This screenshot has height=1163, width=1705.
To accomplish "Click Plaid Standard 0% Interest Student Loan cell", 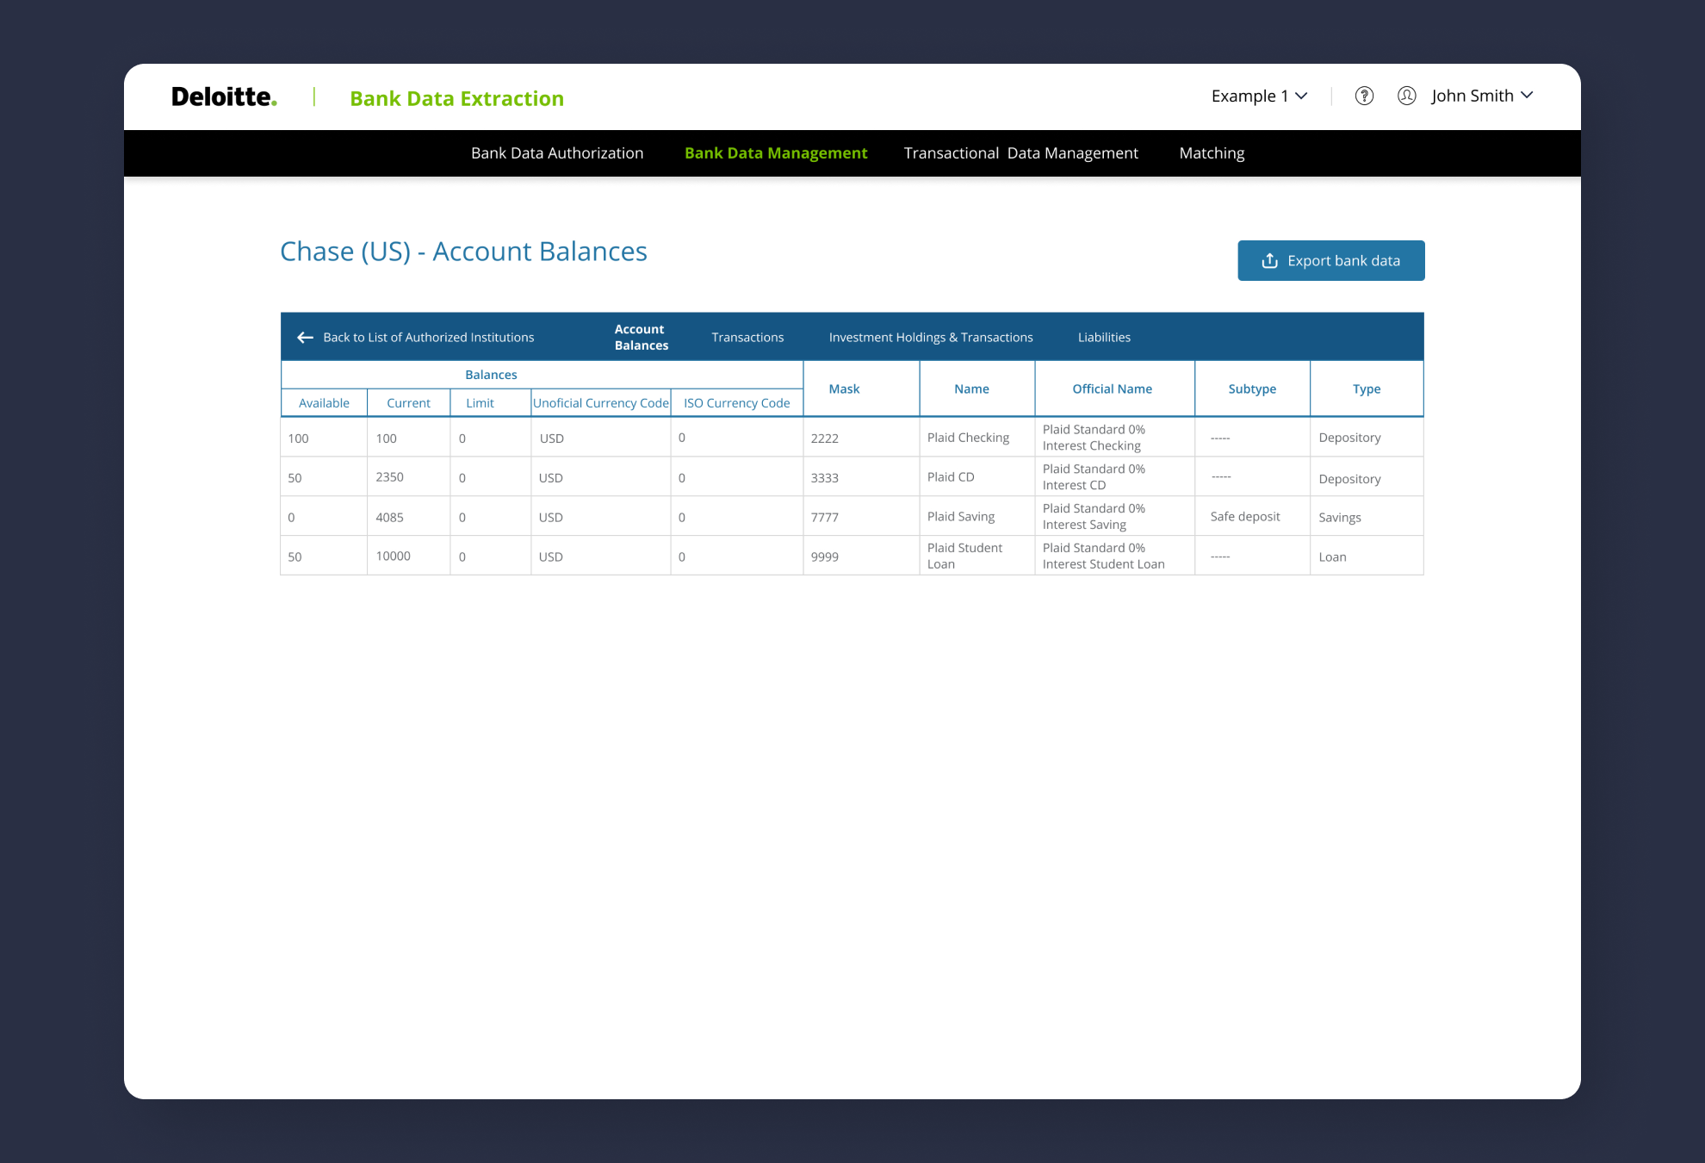I will click(x=1115, y=557).
